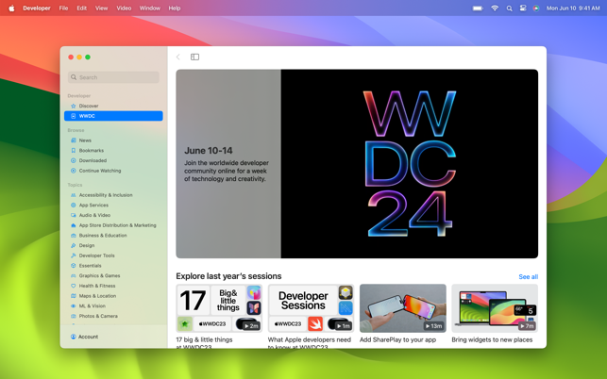
Task: Click the Photos & Camera topic icon
Action: coord(74,316)
